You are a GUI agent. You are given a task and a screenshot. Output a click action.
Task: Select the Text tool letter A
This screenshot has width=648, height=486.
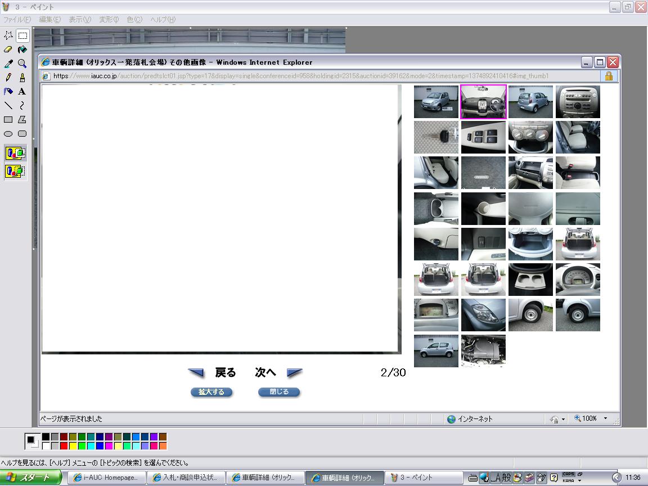pos(22,91)
